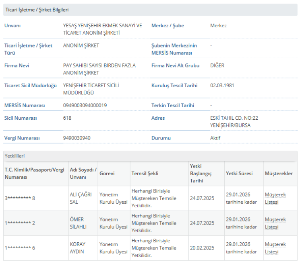
Task: Click the Firma Nevi Alt Grubu value DİĞER
Action: coord(217,65)
